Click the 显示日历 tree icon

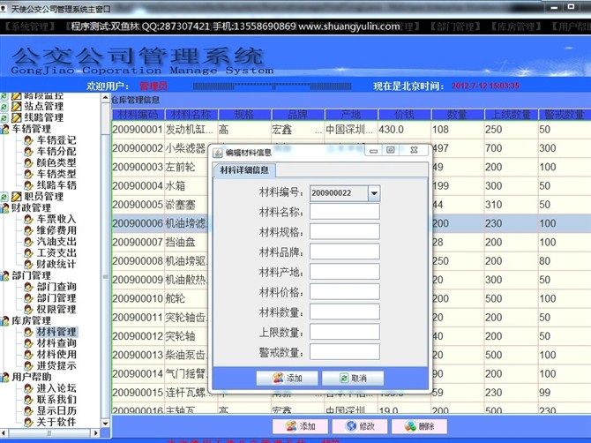(28, 411)
